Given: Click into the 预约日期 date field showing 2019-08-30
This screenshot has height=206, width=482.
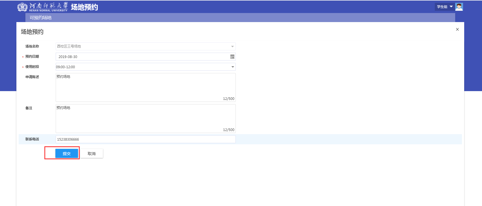Looking at the screenshot, I should pyautogui.click(x=141, y=57).
